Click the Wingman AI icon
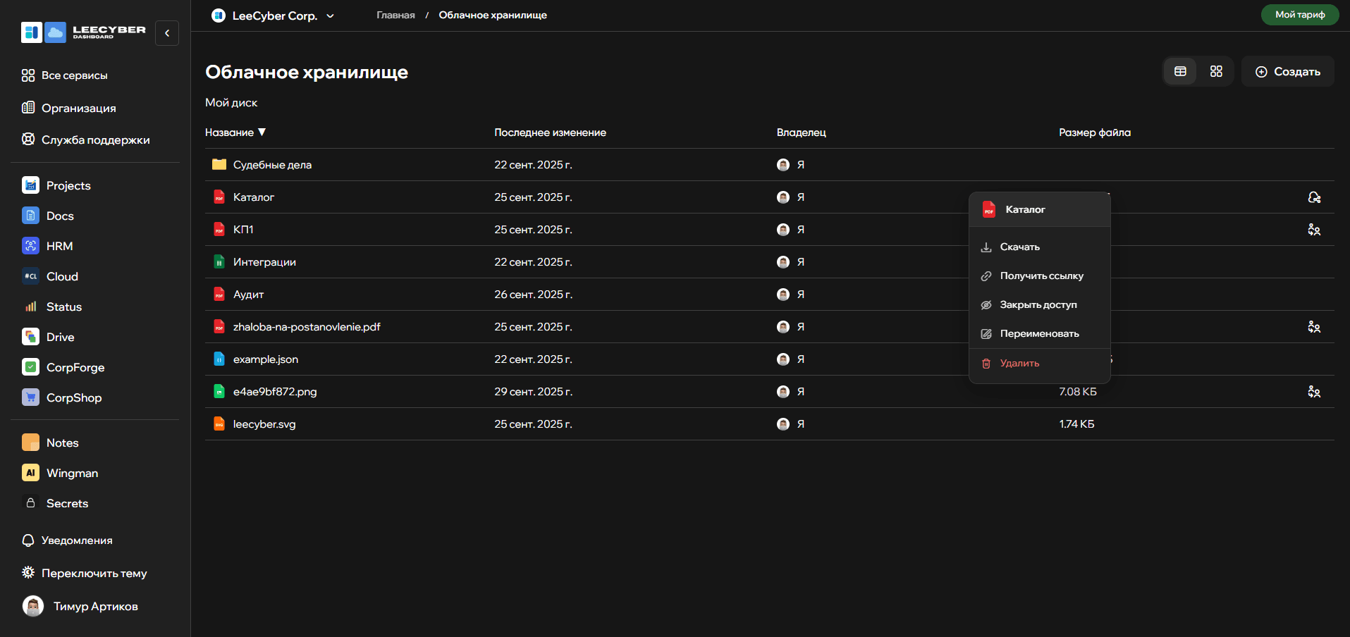This screenshot has height=637, width=1350. pyautogui.click(x=30, y=473)
